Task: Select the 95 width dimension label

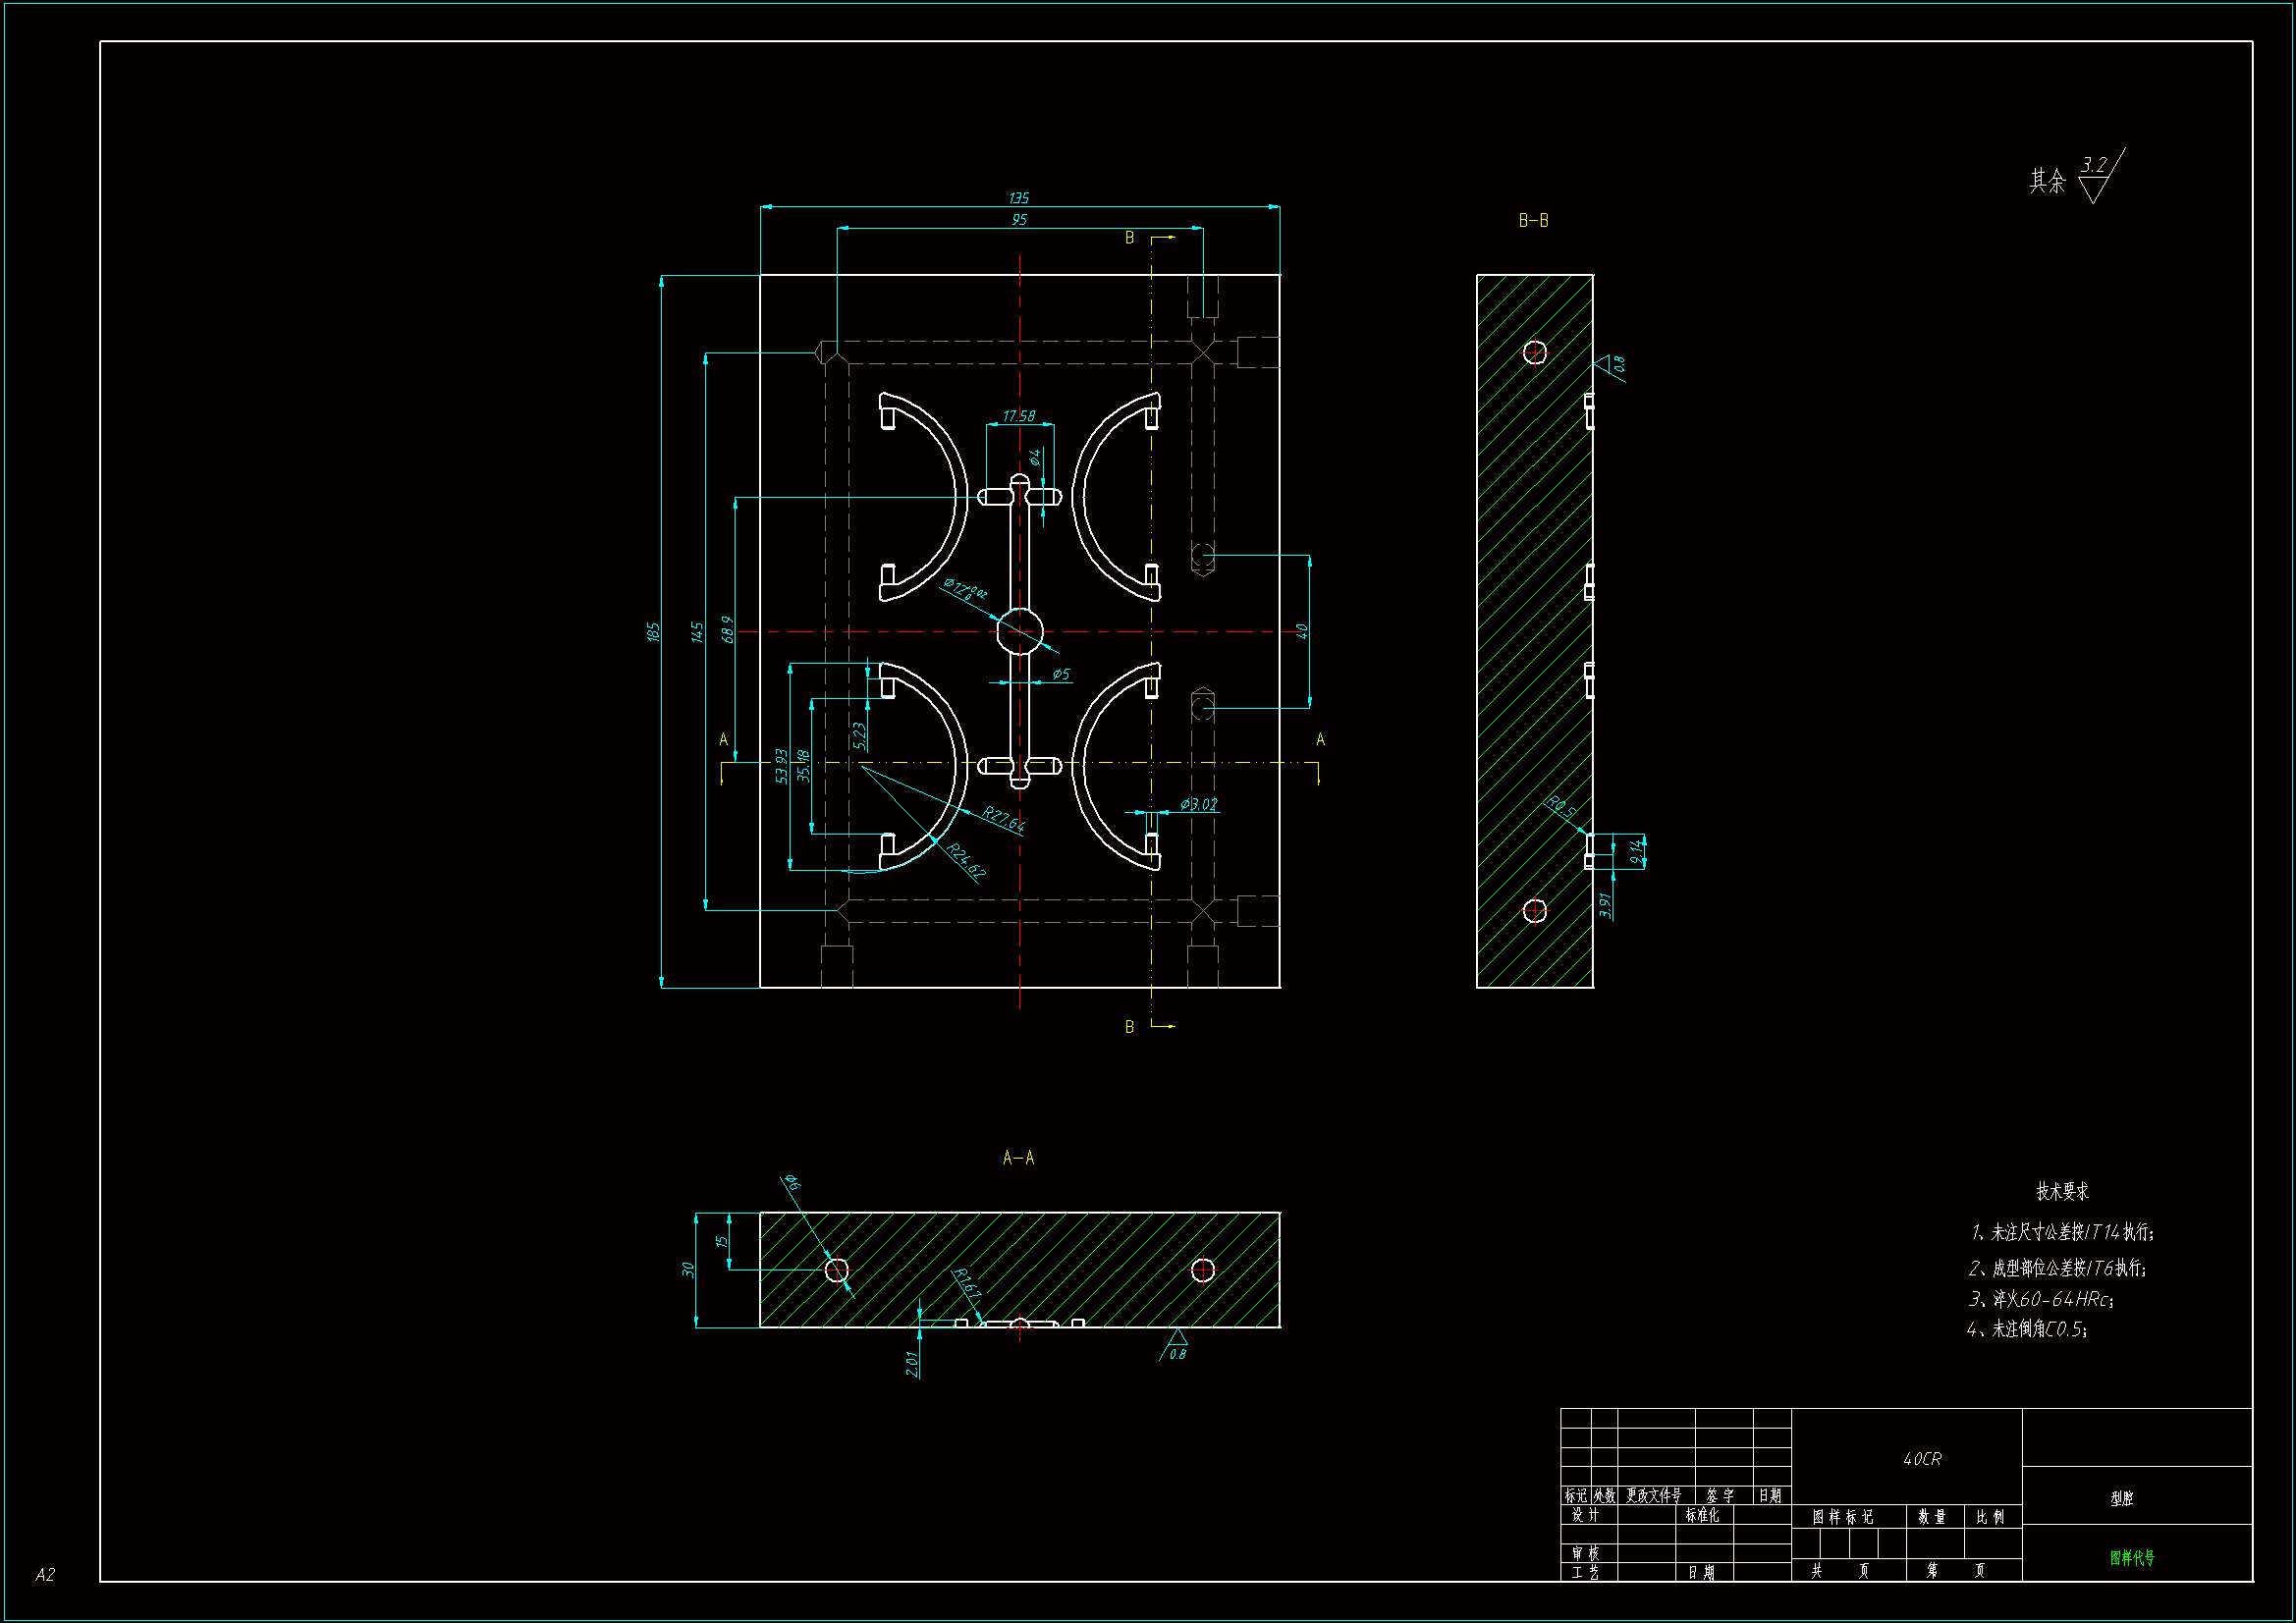Action: tap(1019, 220)
